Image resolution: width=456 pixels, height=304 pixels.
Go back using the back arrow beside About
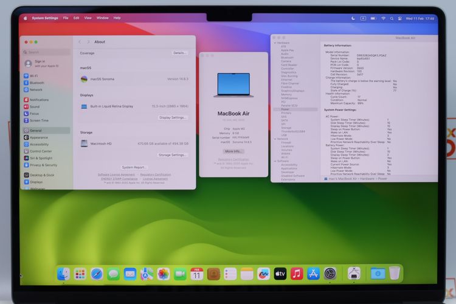click(80, 42)
